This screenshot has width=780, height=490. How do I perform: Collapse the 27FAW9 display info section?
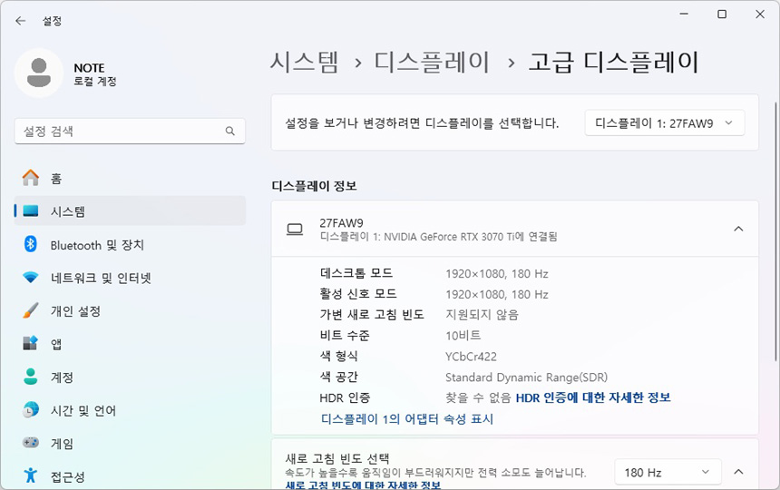tap(738, 229)
